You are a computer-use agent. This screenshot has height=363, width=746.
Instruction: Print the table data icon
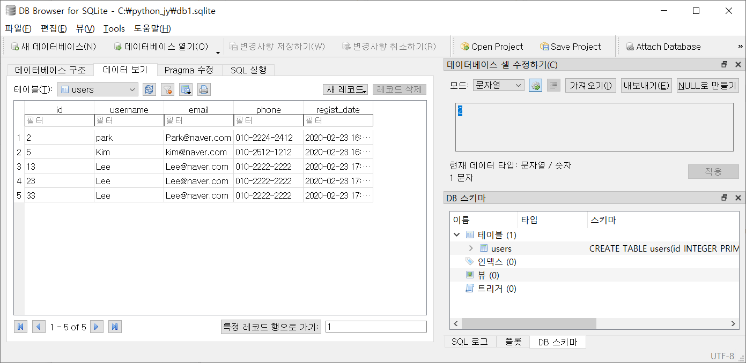click(x=204, y=89)
